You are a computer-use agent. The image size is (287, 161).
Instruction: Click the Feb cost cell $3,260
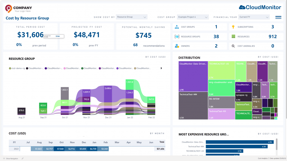pos(103,149)
